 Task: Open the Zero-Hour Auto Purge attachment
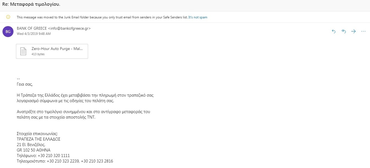pos(57,49)
